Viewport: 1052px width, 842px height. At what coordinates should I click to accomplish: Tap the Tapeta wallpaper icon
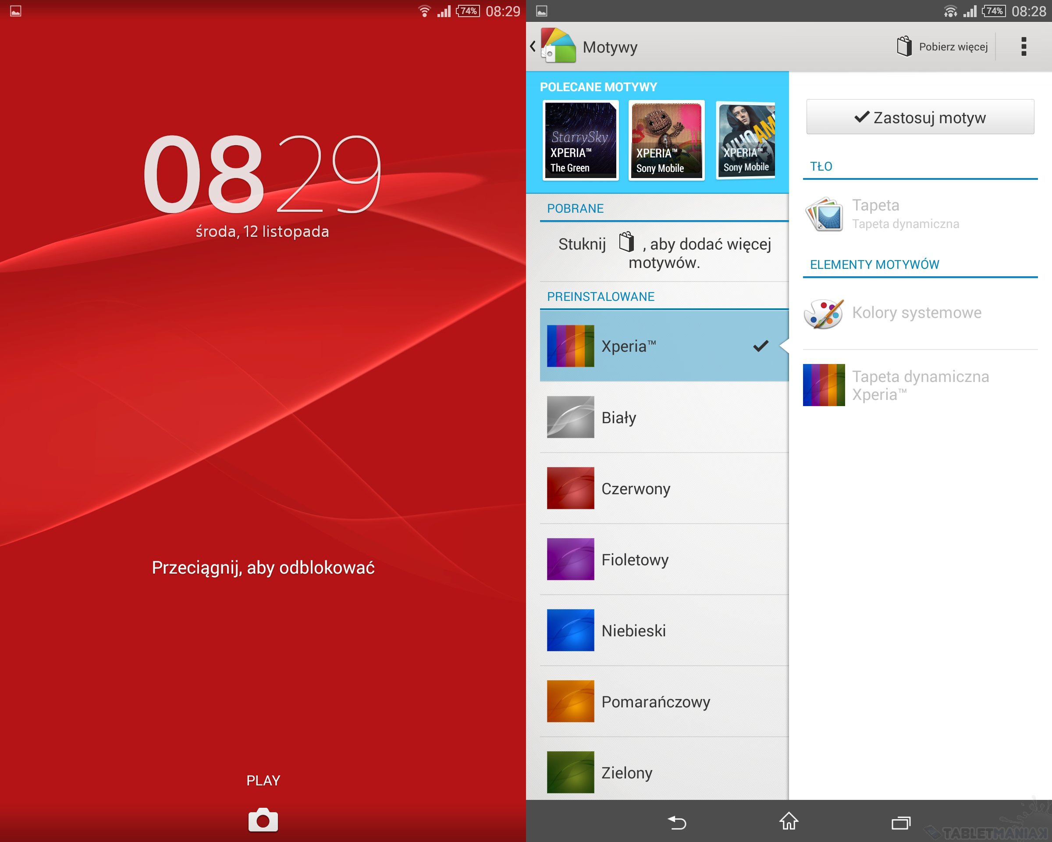click(x=824, y=214)
